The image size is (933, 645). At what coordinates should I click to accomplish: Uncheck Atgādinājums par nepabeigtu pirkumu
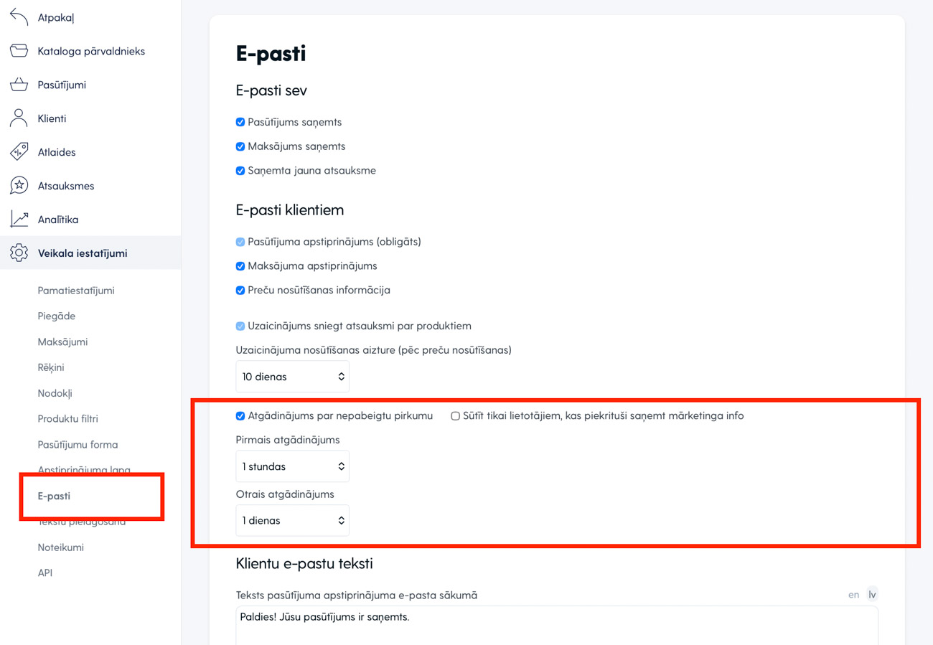pos(240,416)
